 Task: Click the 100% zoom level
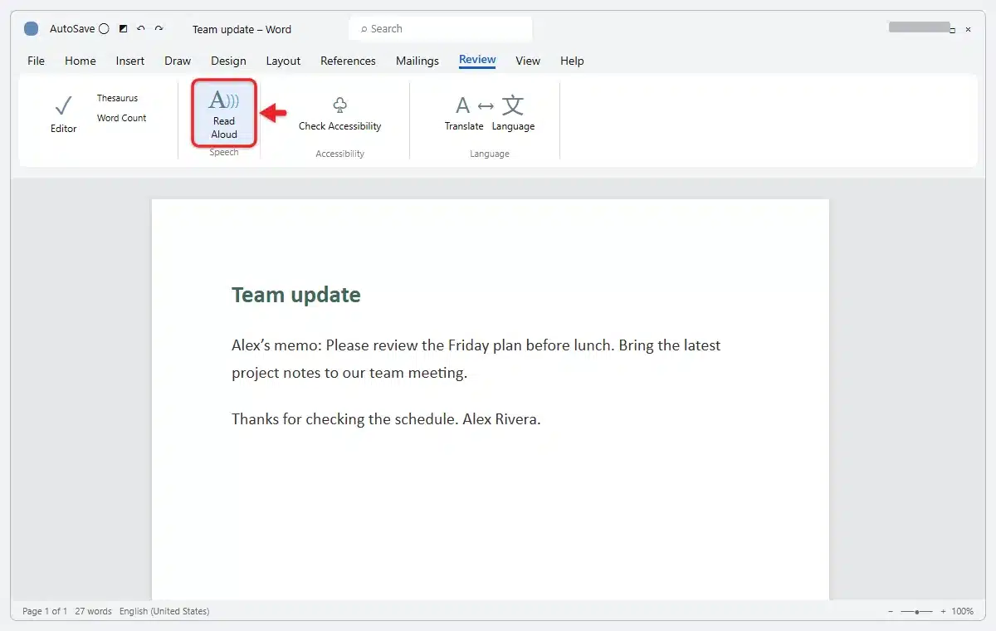pos(963,611)
